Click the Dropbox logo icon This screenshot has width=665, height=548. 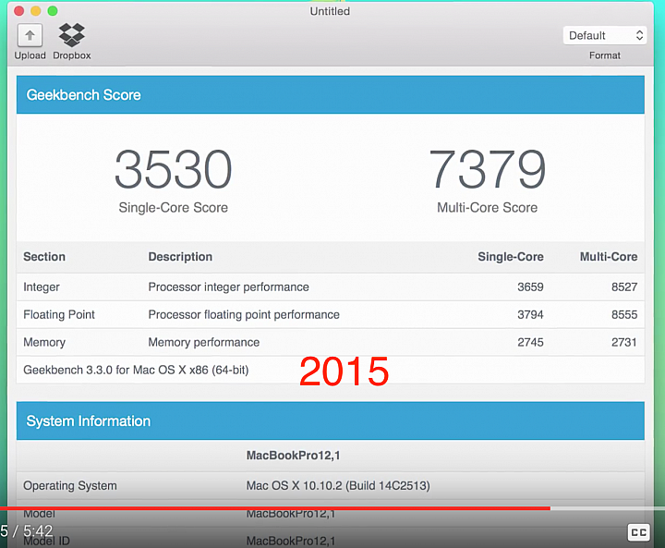click(x=72, y=35)
